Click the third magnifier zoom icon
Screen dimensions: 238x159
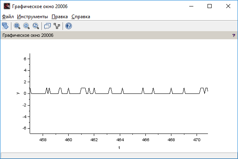click(x=36, y=26)
